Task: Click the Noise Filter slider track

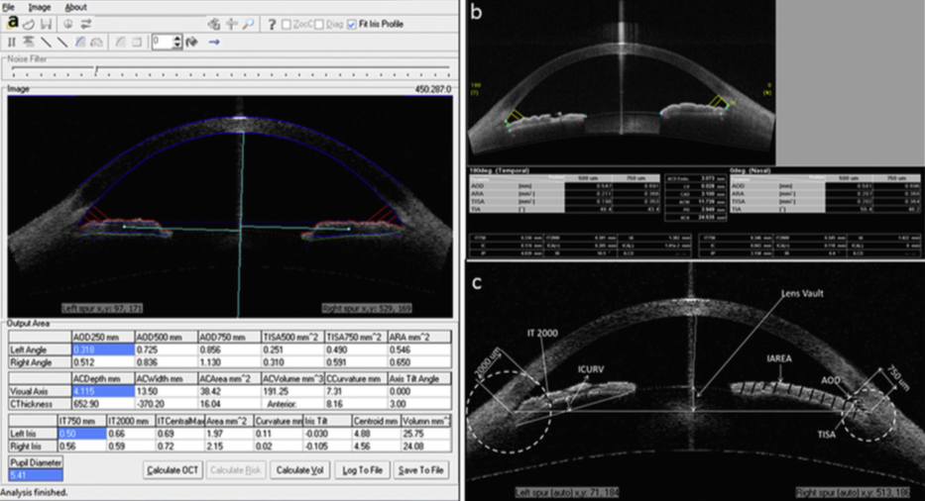Action: tap(226, 70)
